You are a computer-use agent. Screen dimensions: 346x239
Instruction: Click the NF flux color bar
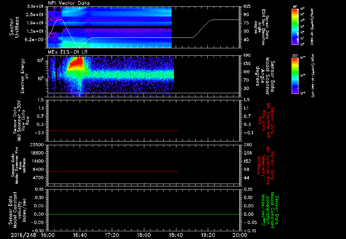[295, 27]
